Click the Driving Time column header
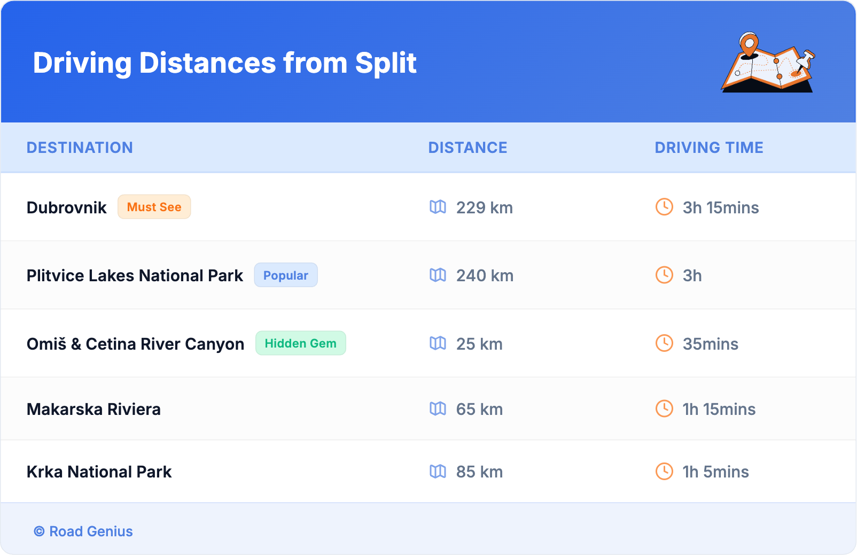This screenshot has height=555, width=857. click(708, 148)
